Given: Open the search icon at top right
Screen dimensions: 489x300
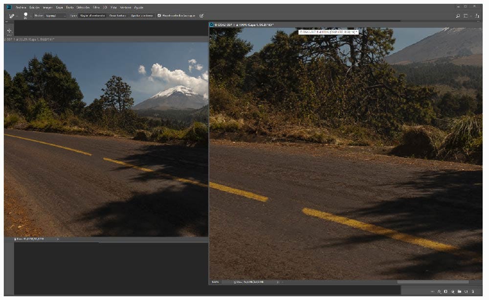Looking at the screenshot, I should pos(458,16).
